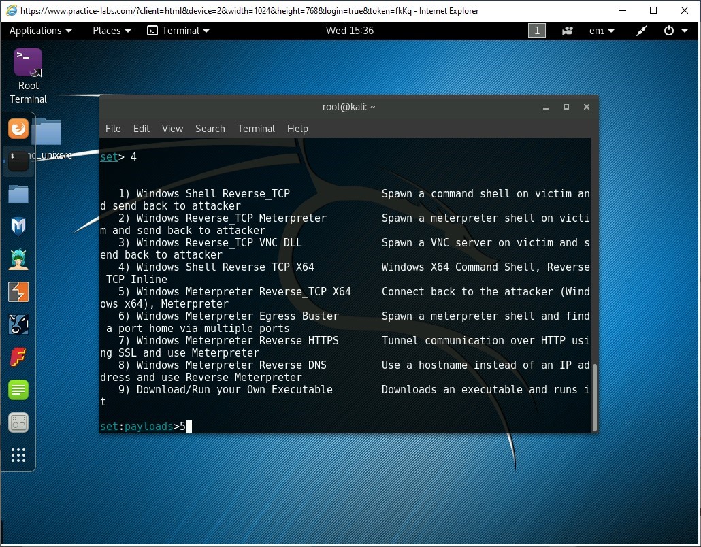Click option 3 Windows Reverse_TCP VNC DLL
The height and width of the screenshot is (547, 701).
point(210,243)
